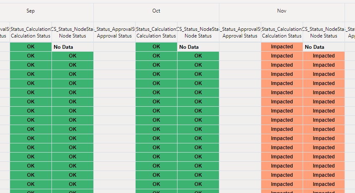Screen dimensions: 355x193
Task: Select Sep No Data node status cell
Action: tap(73, 47)
